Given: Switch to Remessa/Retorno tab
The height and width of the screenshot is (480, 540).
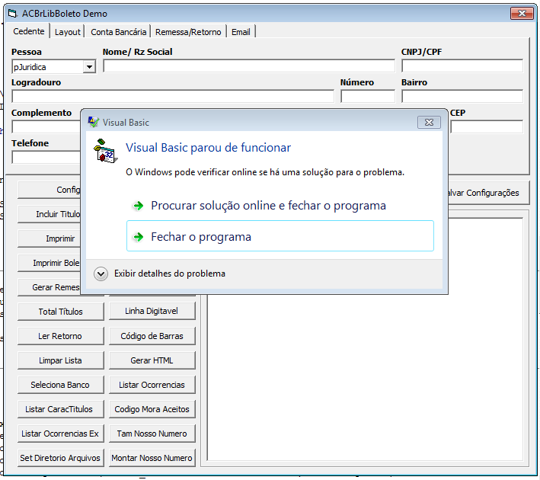Looking at the screenshot, I should pos(188,32).
